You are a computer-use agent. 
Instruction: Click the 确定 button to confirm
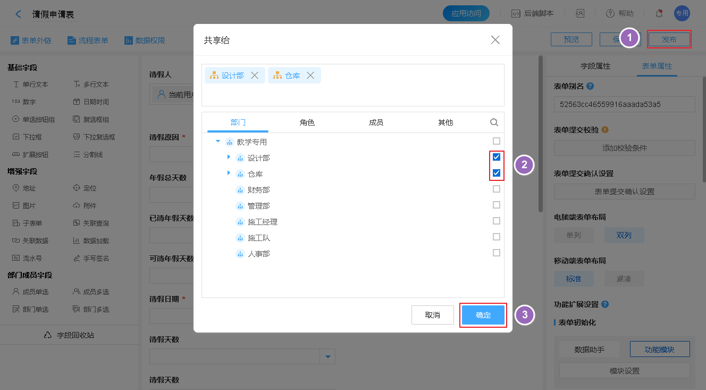[x=483, y=315]
